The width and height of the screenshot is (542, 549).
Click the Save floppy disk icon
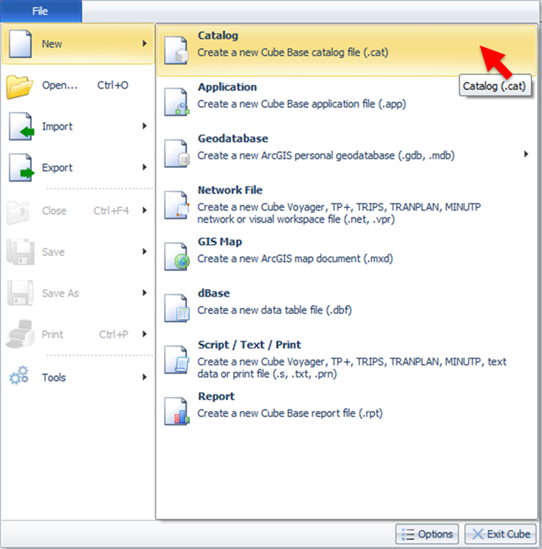(x=21, y=252)
